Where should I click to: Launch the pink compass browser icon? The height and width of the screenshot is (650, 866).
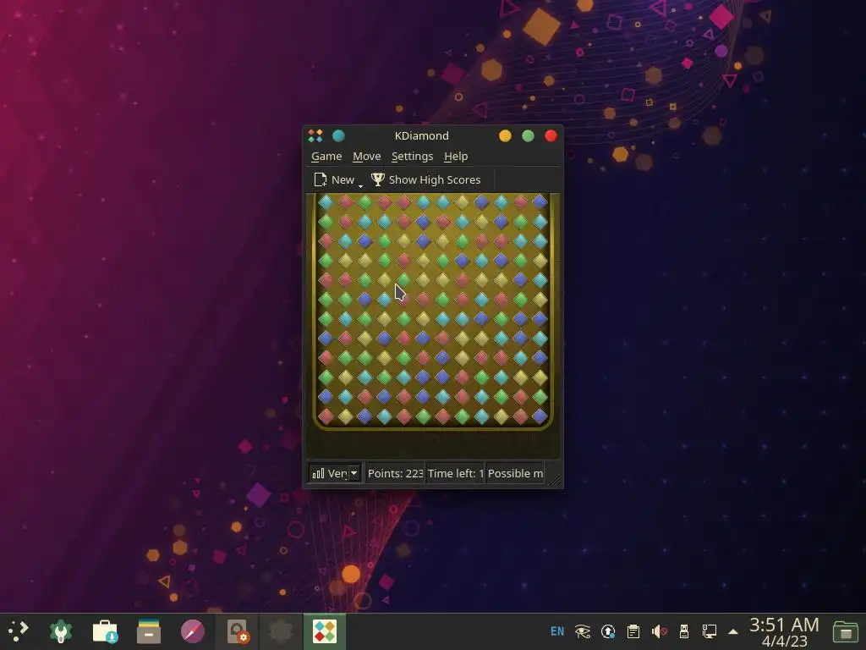[x=193, y=631]
